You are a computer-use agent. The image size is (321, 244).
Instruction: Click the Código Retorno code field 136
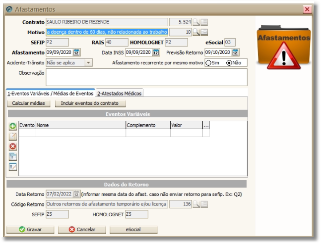click(x=181, y=204)
